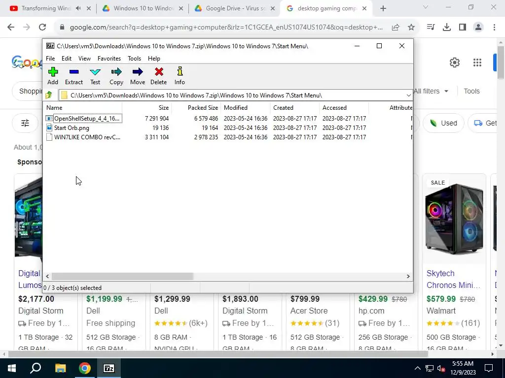Image resolution: width=505 pixels, height=378 pixels.
Task: Open Google quick settings gear
Action: (454, 63)
